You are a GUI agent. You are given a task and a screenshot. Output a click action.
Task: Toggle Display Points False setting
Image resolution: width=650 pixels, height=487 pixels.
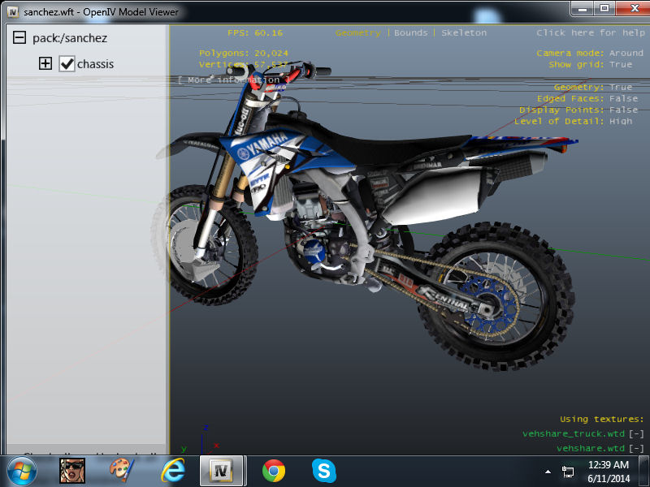click(623, 110)
